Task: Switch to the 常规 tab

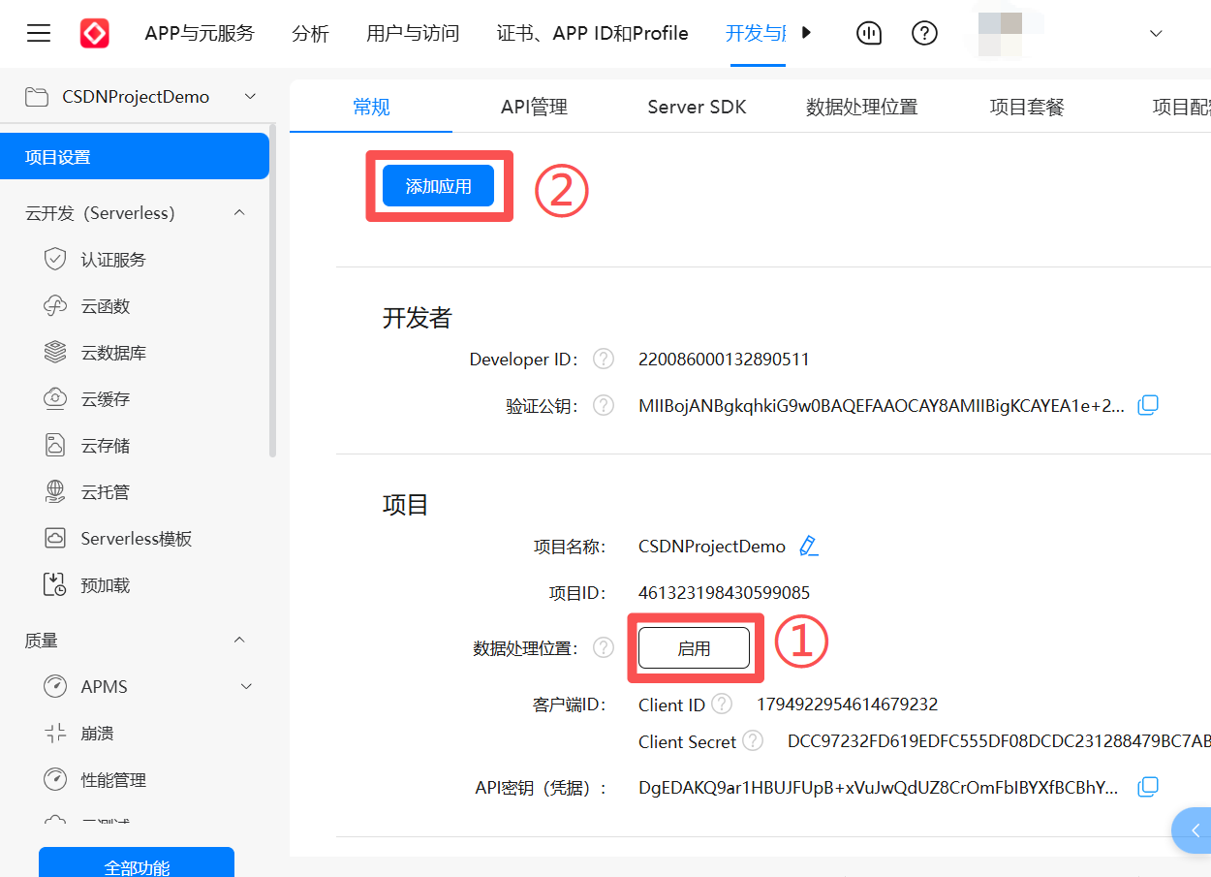Action: point(371,107)
